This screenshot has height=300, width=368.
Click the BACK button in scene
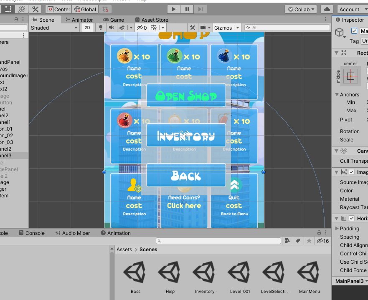pos(186,176)
